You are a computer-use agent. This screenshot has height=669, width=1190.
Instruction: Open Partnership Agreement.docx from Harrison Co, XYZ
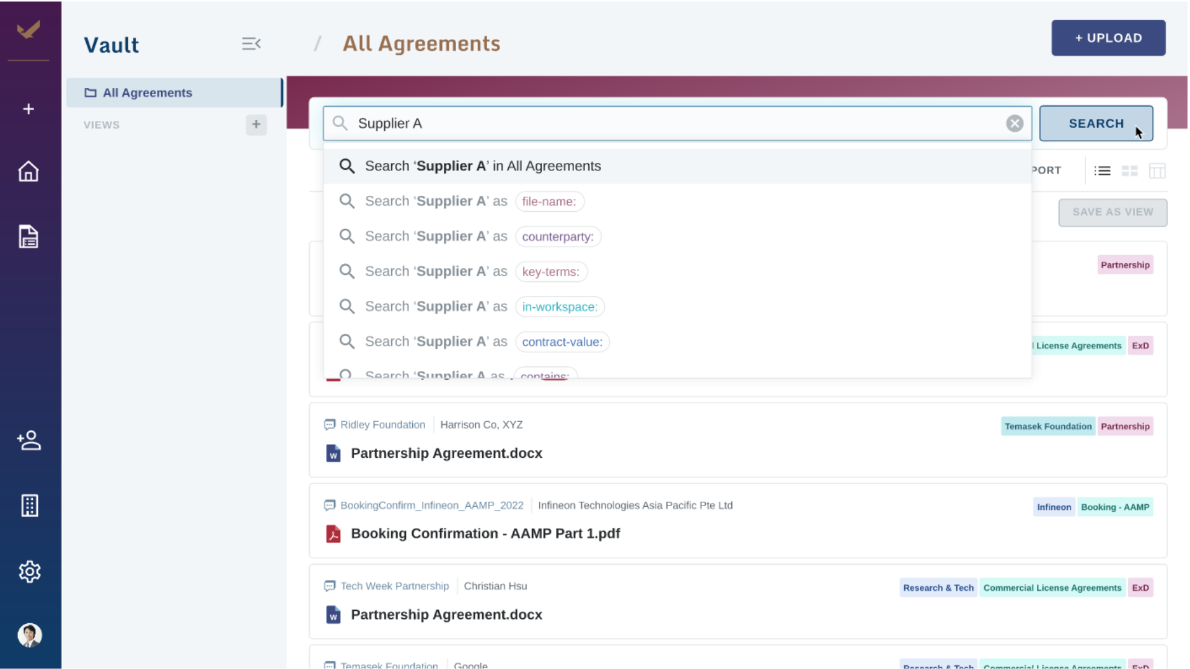(x=446, y=453)
